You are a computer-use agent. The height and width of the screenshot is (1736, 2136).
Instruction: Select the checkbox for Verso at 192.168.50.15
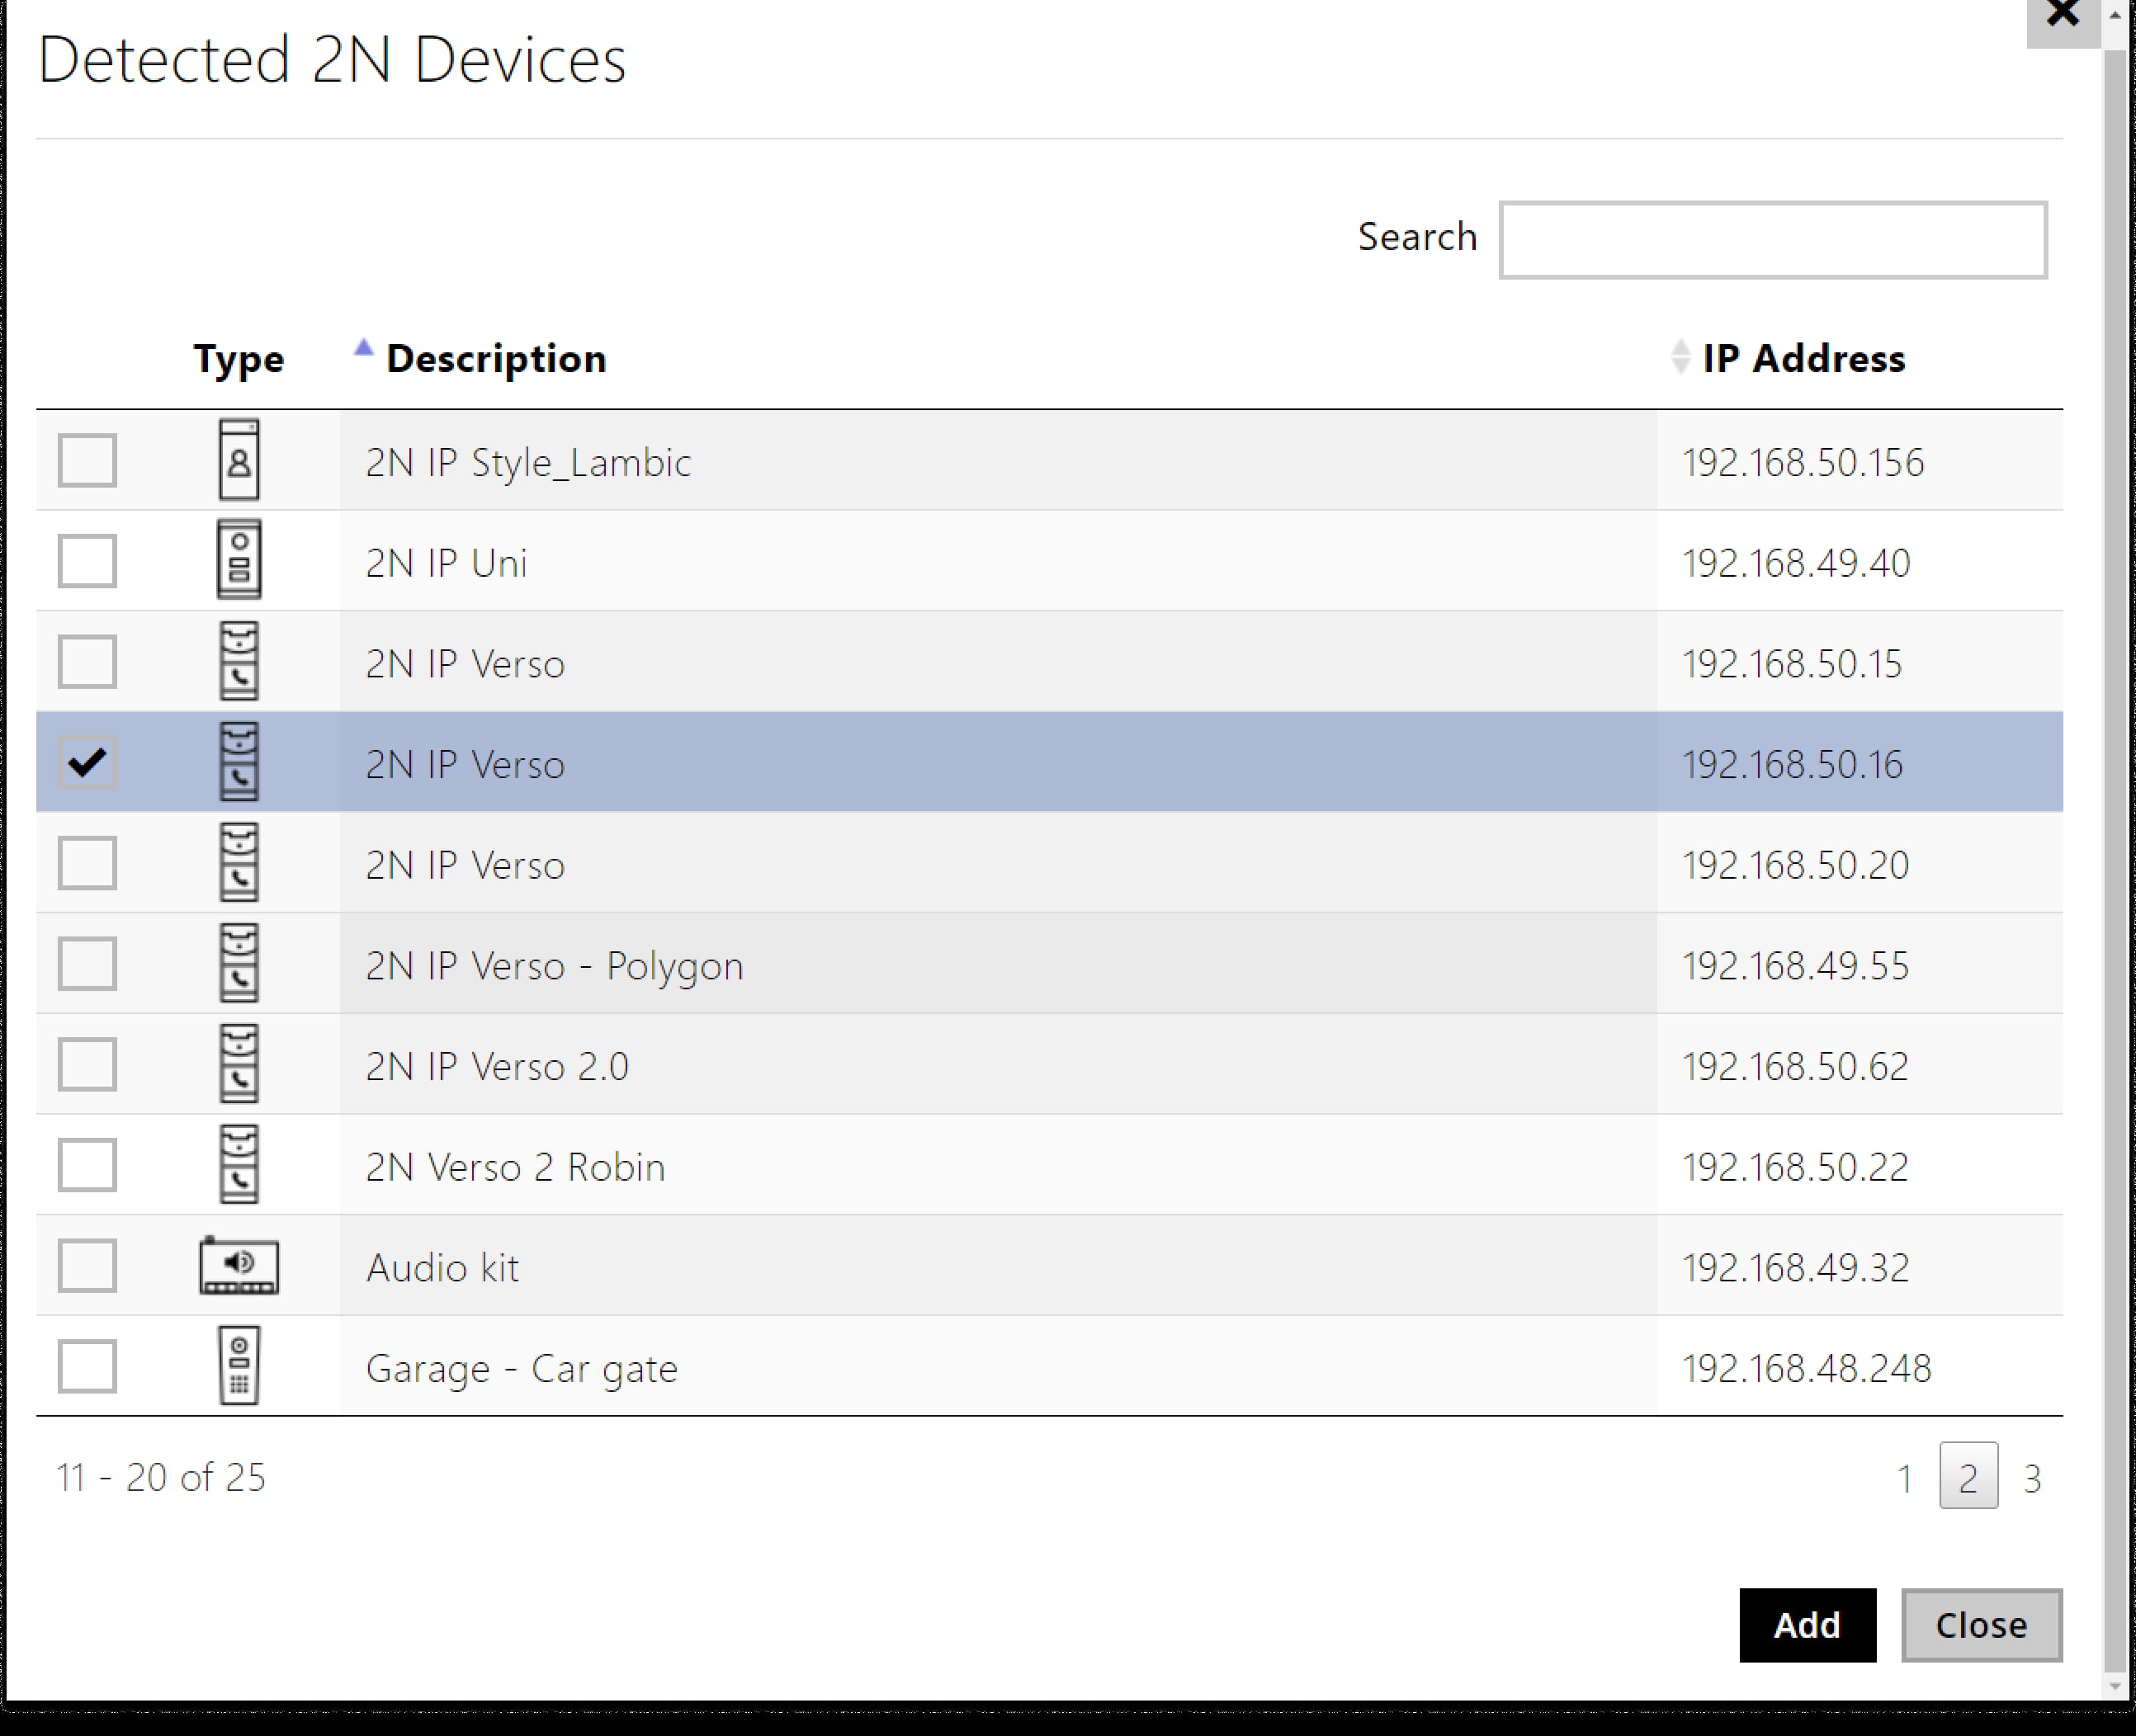[x=87, y=661]
